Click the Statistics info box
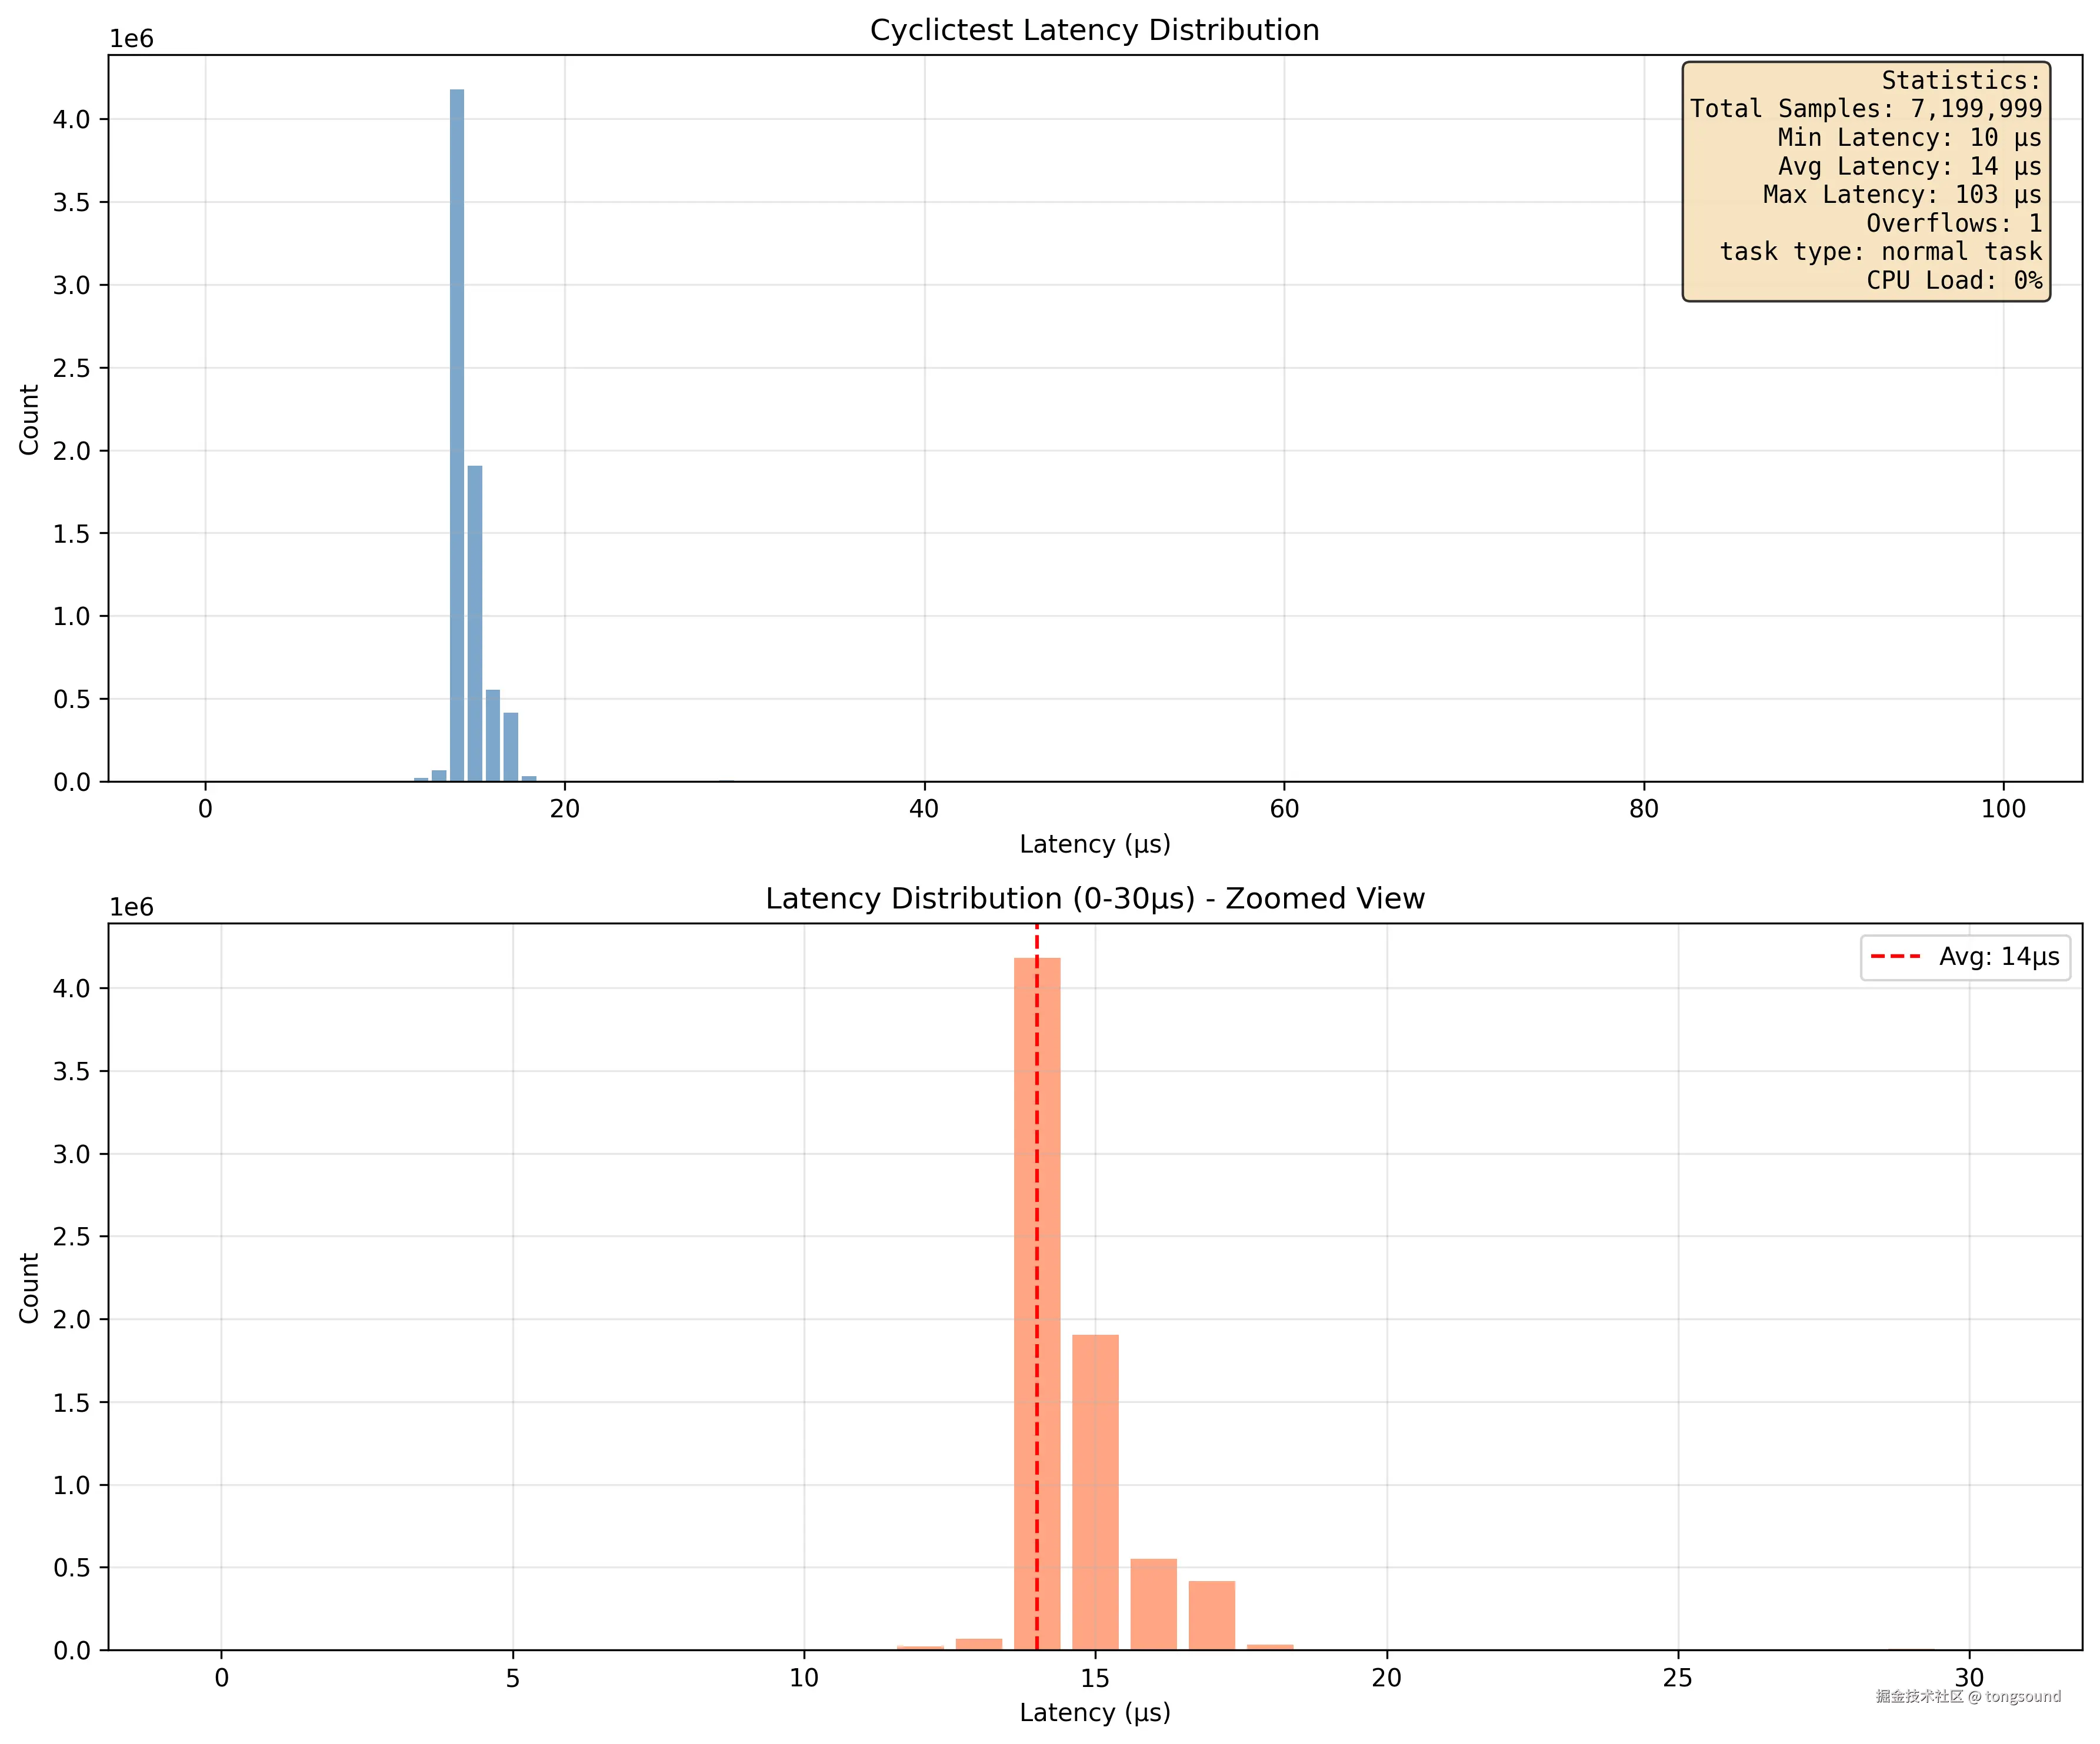Screen dimensions: 2100x1744 pyautogui.click(x=1866, y=181)
